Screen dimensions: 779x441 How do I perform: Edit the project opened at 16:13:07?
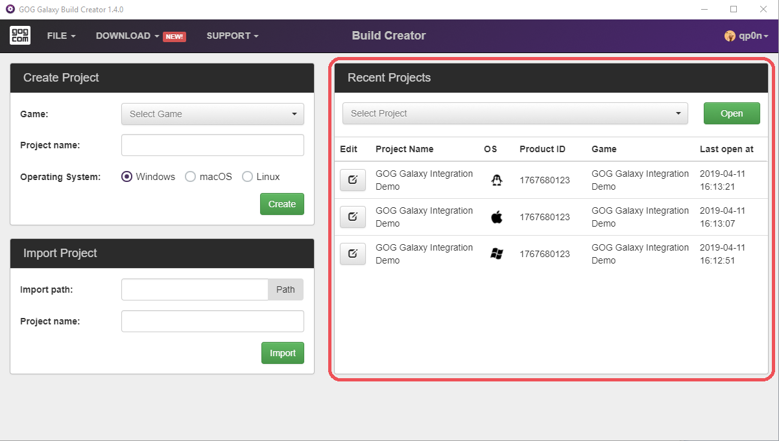point(353,217)
